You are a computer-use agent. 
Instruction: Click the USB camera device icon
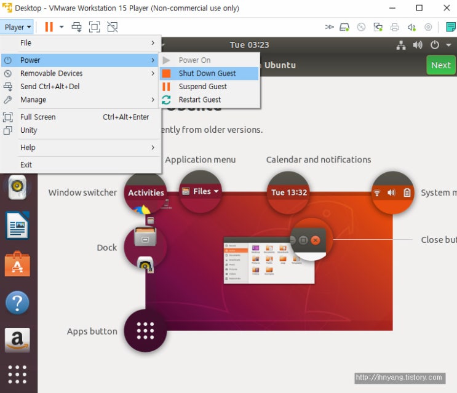pyautogui.click(x=428, y=27)
